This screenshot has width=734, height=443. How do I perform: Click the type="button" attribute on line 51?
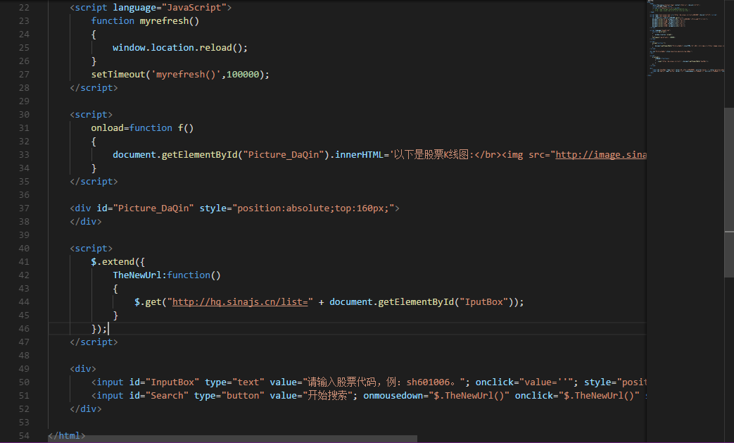tap(229, 396)
